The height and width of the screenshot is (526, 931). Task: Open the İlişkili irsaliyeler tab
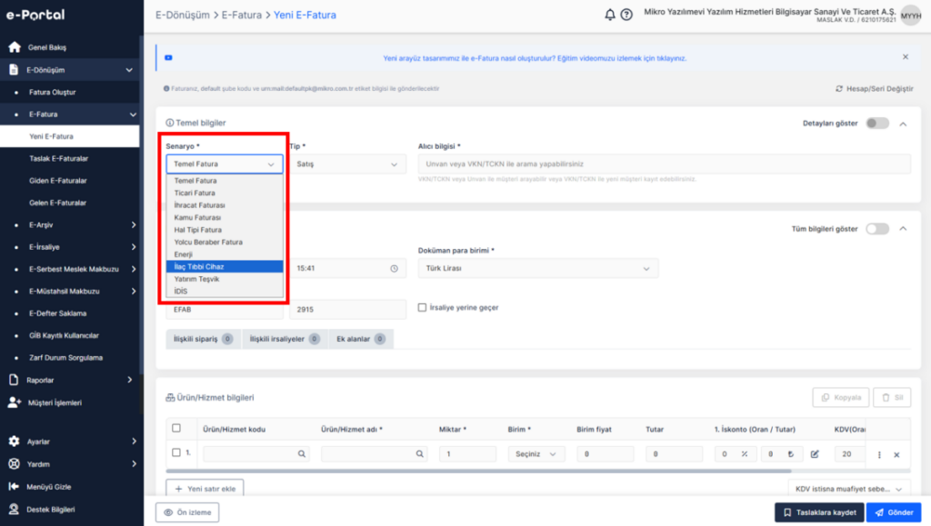click(x=285, y=339)
